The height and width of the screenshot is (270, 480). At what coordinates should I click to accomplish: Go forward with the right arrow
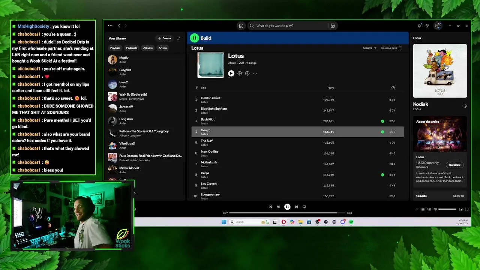pos(126,26)
